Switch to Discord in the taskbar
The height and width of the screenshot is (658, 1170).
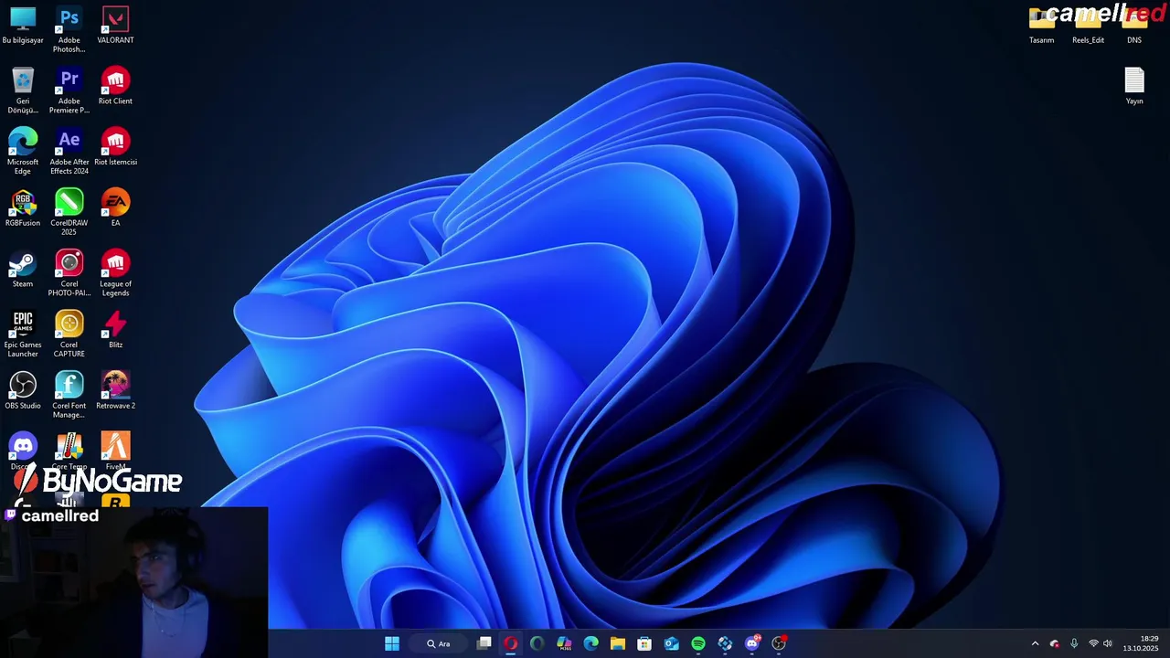752,643
